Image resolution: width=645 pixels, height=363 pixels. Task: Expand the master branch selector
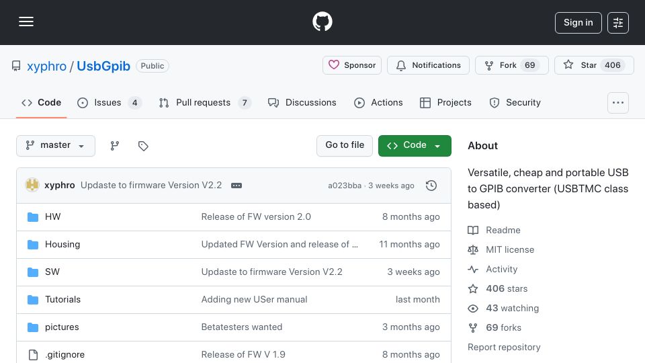tap(56, 146)
